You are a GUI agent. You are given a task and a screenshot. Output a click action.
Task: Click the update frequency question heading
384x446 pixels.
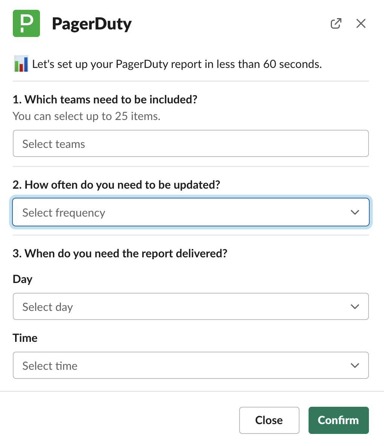pyautogui.click(x=118, y=185)
